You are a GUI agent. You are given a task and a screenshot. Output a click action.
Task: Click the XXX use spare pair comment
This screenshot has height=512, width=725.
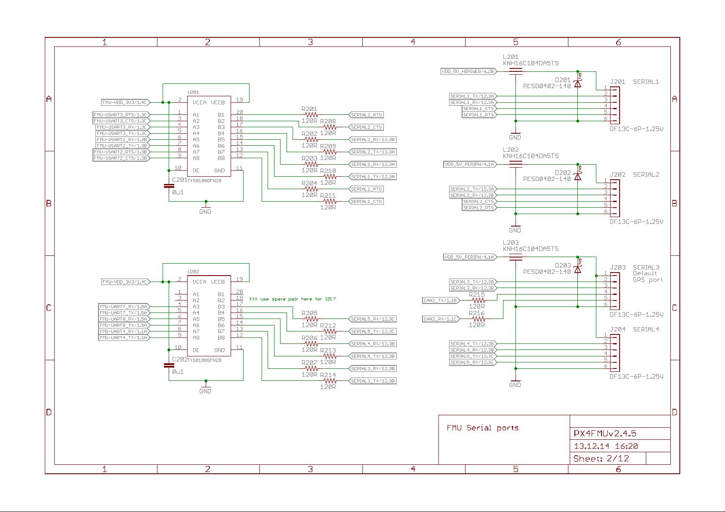pos(291,298)
